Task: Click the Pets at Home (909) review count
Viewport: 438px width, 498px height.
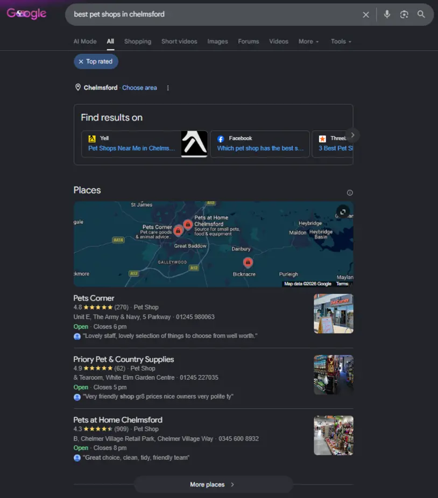Action: click(122, 429)
